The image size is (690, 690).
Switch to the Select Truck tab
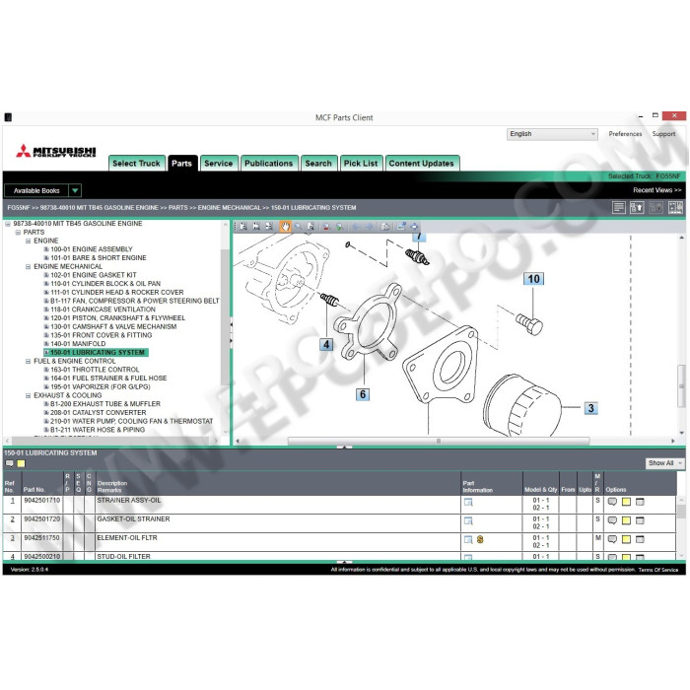[136, 164]
